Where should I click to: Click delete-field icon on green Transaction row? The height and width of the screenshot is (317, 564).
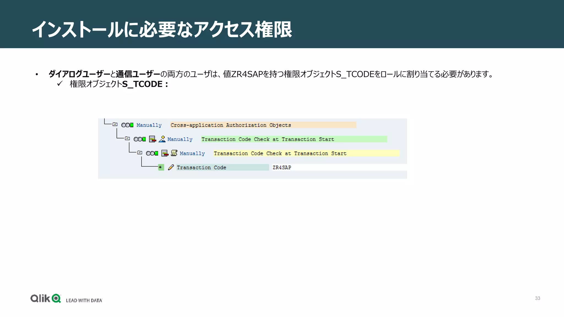(153, 139)
